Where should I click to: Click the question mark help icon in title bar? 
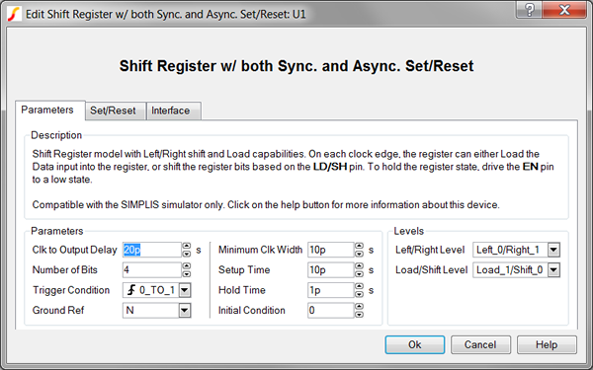pos(529,10)
